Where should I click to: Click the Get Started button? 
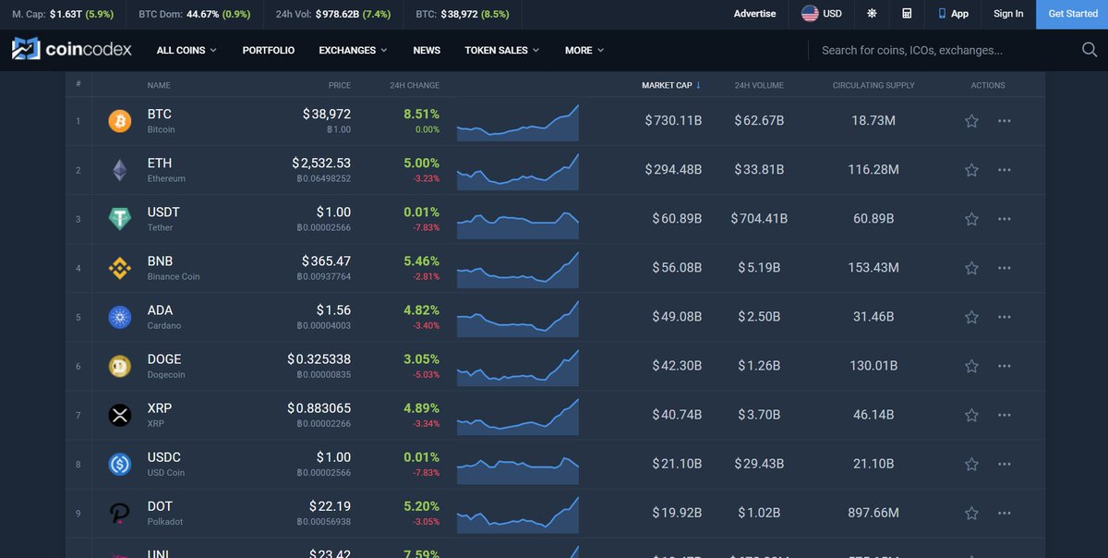coord(1073,14)
